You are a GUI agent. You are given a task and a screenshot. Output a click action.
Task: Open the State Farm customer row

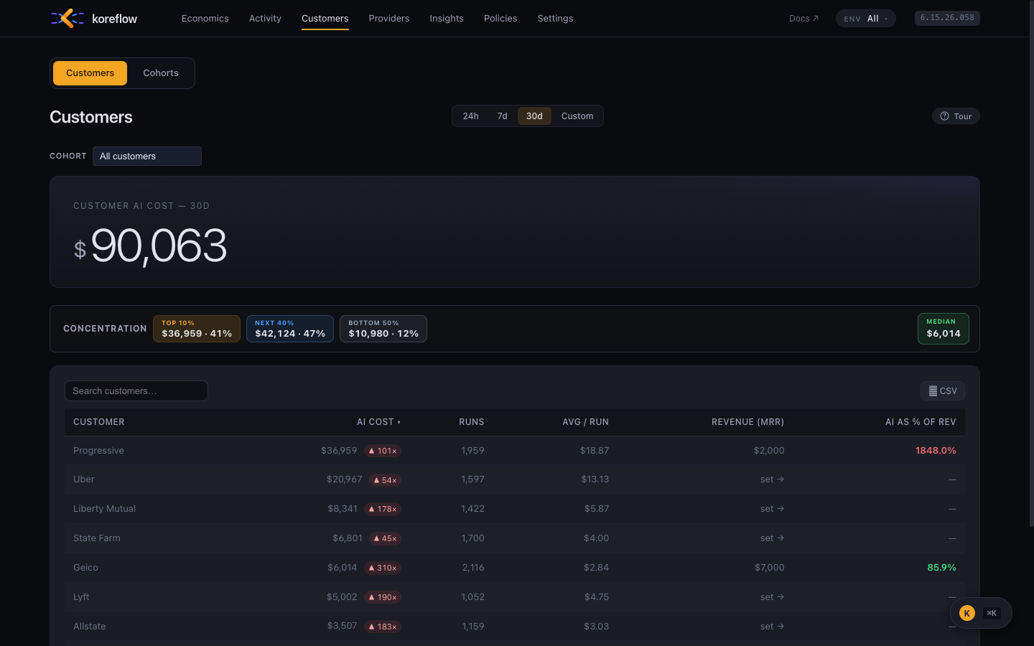click(515, 538)
